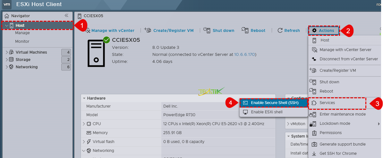383x158 pixels.
Task: Click the Memory row icon
Action: point(89,133)
